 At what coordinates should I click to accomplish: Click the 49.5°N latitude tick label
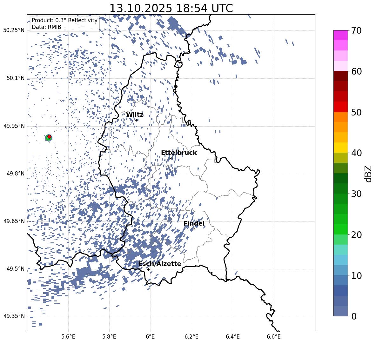point(16,268)
